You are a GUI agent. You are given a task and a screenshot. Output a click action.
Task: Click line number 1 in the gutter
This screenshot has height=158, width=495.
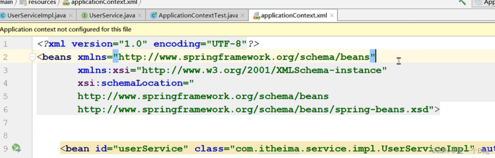(5, 44)
